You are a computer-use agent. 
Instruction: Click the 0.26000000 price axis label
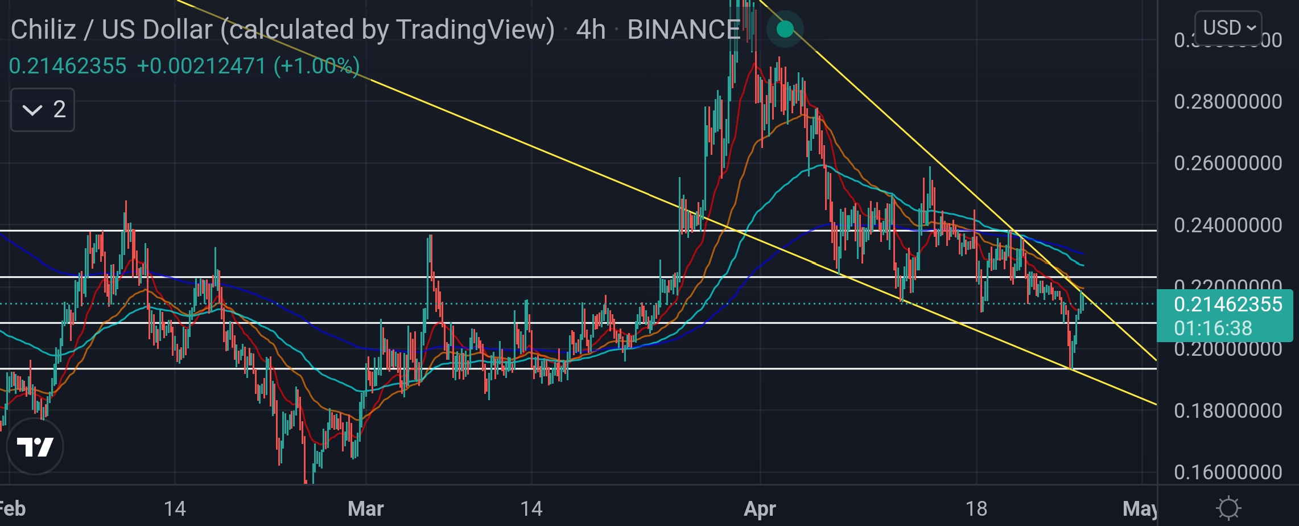[1228, 163]
